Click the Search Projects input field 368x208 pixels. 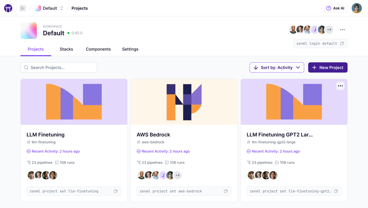click(x=59, y=67)
